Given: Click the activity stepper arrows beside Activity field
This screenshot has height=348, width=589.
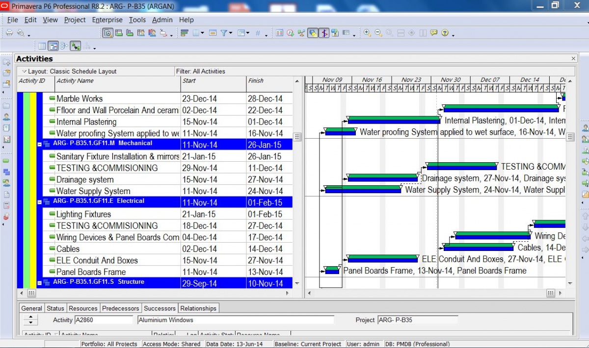Looking at the screenshot, I should click(30, 320).
